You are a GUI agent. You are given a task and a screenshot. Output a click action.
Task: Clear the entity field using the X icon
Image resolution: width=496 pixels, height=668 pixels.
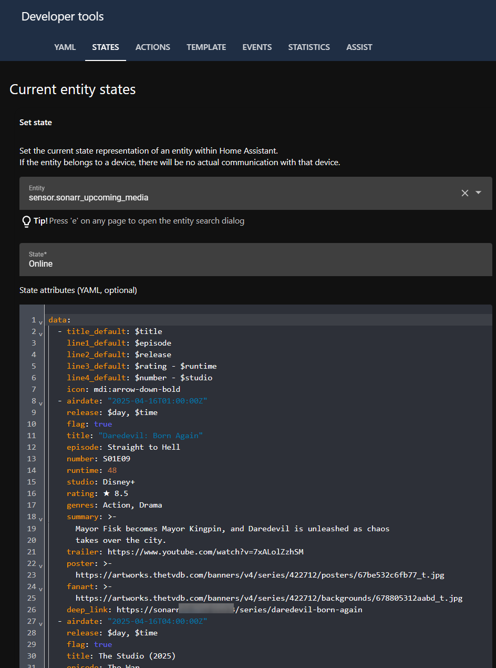[464, 193]
